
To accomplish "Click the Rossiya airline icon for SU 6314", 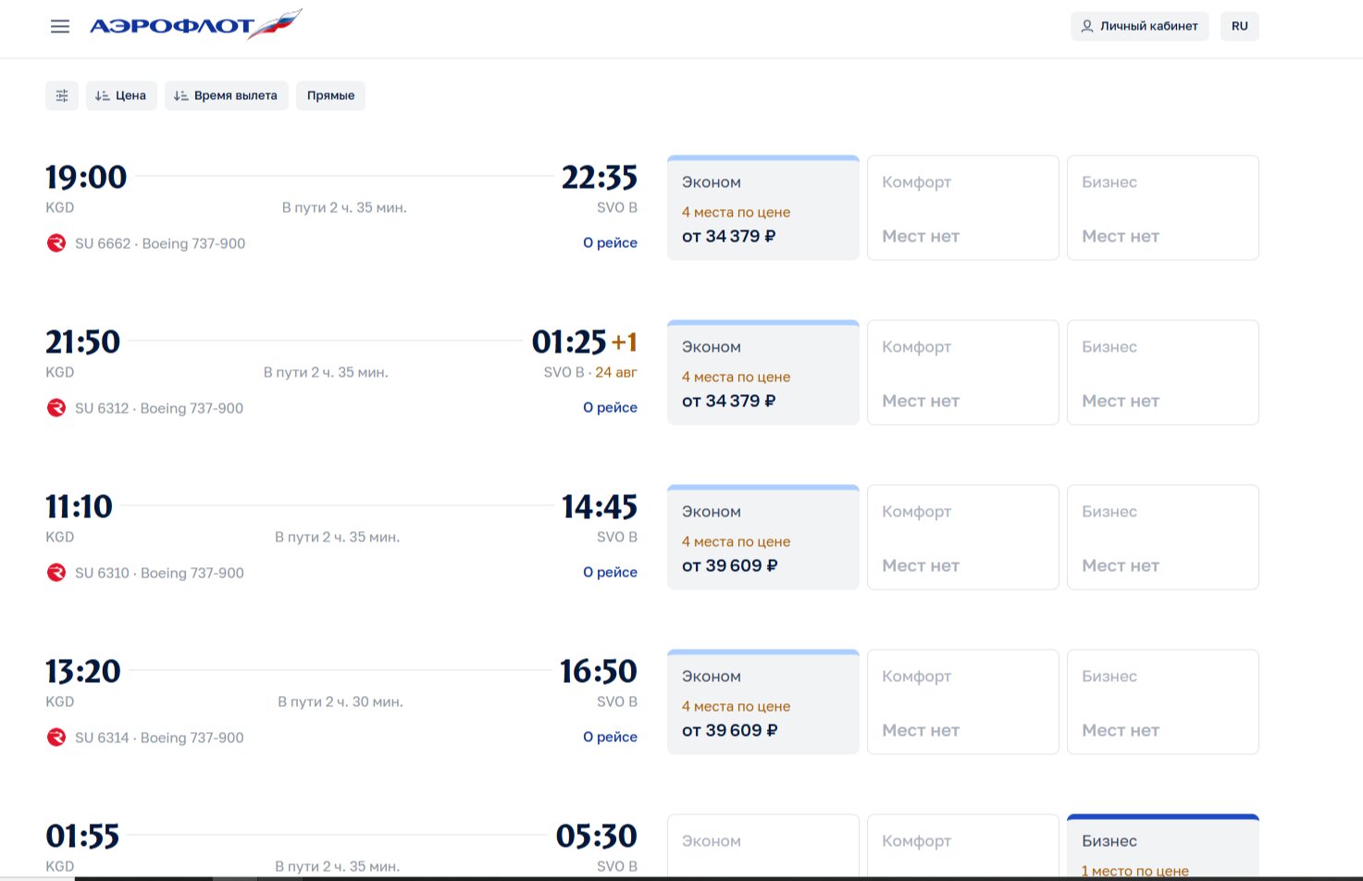I will 56,738.
